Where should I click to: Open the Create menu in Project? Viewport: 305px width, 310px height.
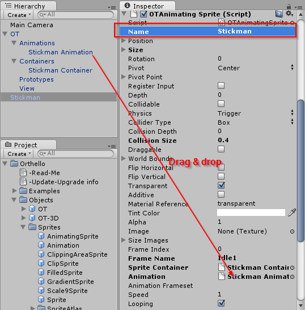coord(19,154)
